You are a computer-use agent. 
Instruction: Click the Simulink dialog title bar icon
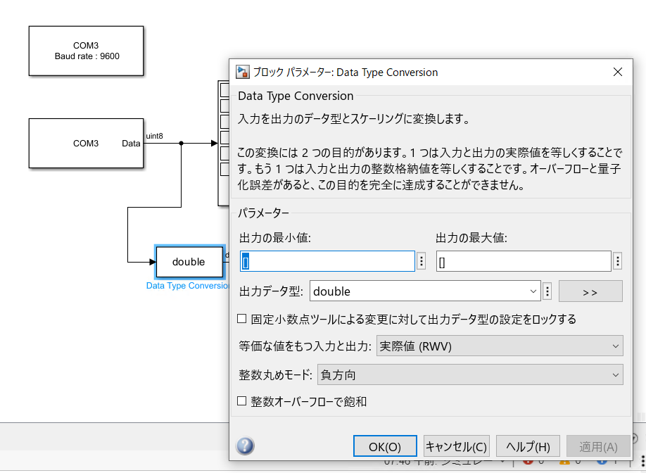pyautogui.click(x=243, y=72)
